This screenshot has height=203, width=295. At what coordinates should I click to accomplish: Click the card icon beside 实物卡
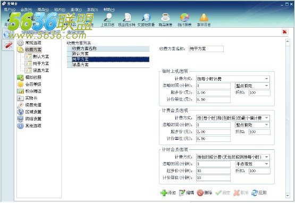pyautogui.click(x=20, y=98)
